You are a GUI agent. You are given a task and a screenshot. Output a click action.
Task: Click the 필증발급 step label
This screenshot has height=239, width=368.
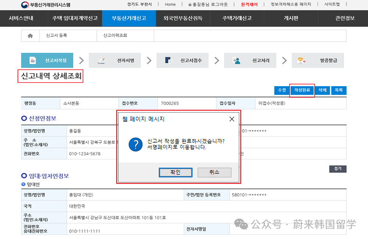click(x=329, y=61)
